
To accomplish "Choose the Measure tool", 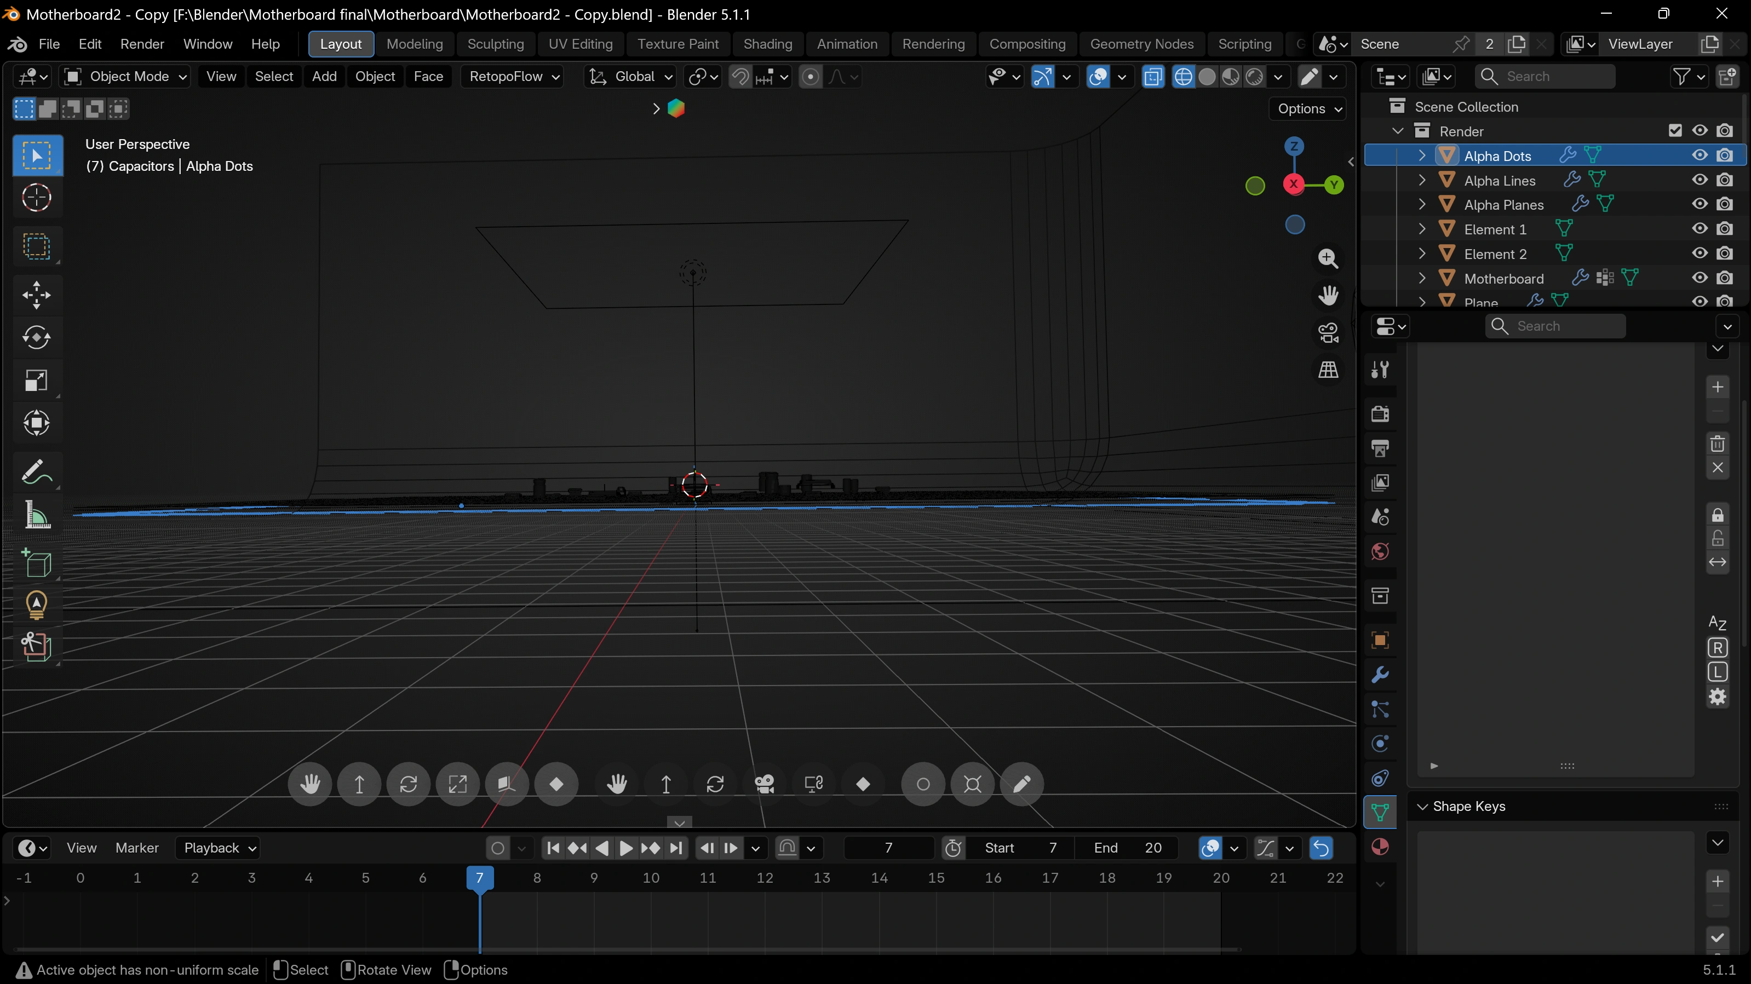I will point(37,514).
